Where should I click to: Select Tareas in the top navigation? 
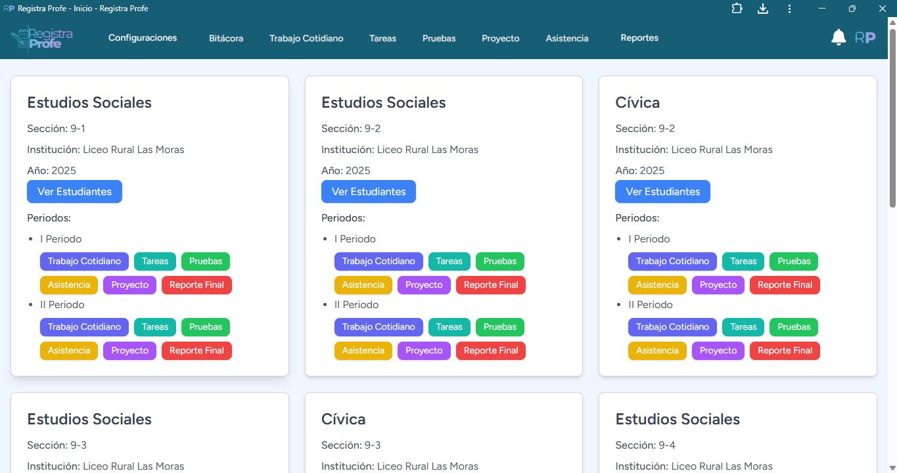[x=382, y=38]
